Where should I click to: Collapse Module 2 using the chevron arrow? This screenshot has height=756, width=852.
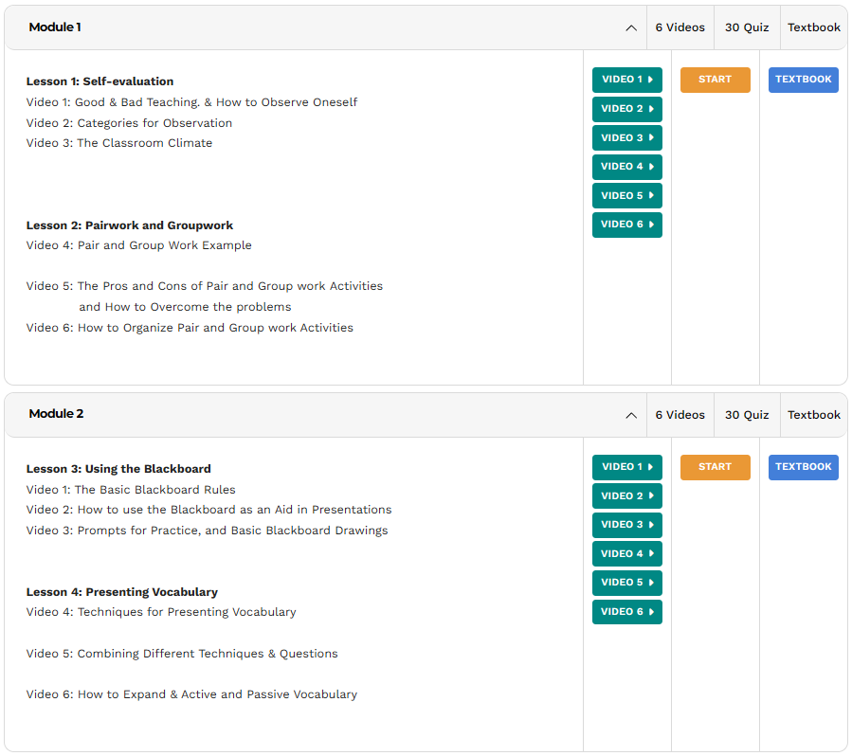pos(631,416)
